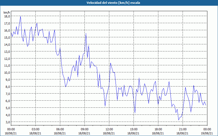Click the 06:00 time axis label
Screen dimensions: 218x136
[x=60, y=129]
